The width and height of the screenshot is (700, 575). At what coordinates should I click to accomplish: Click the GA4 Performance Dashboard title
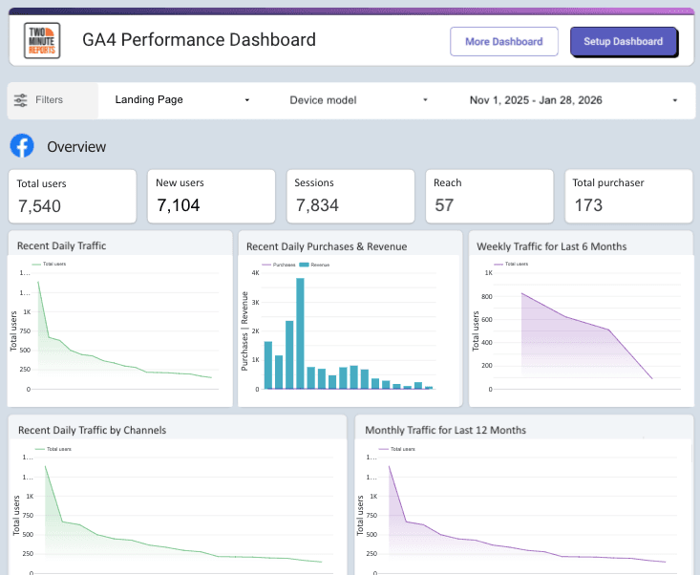[x=199, y=40]
